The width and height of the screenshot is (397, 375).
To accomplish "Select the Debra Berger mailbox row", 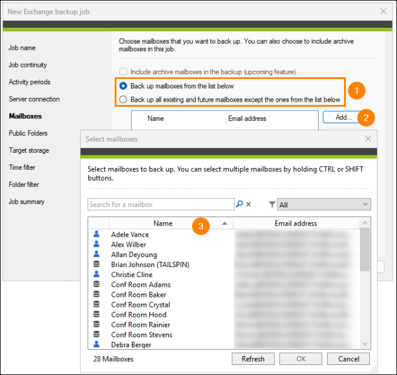I will pyautogui.click(x=224, y=345).
